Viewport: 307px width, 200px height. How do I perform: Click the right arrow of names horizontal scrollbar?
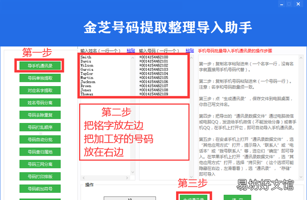[x=127, y=178]
